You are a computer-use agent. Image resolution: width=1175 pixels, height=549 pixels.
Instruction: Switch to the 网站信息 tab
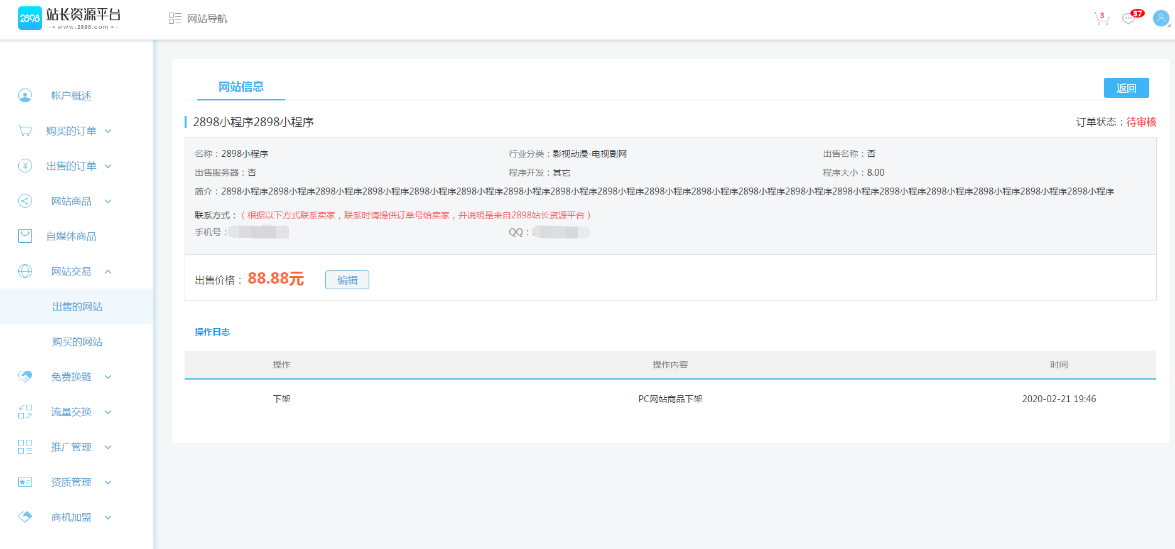point(241,87)
